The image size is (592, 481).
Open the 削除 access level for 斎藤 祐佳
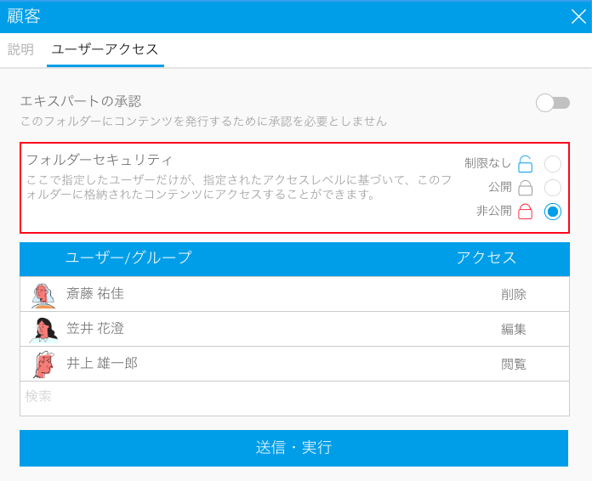pos(514,294)
